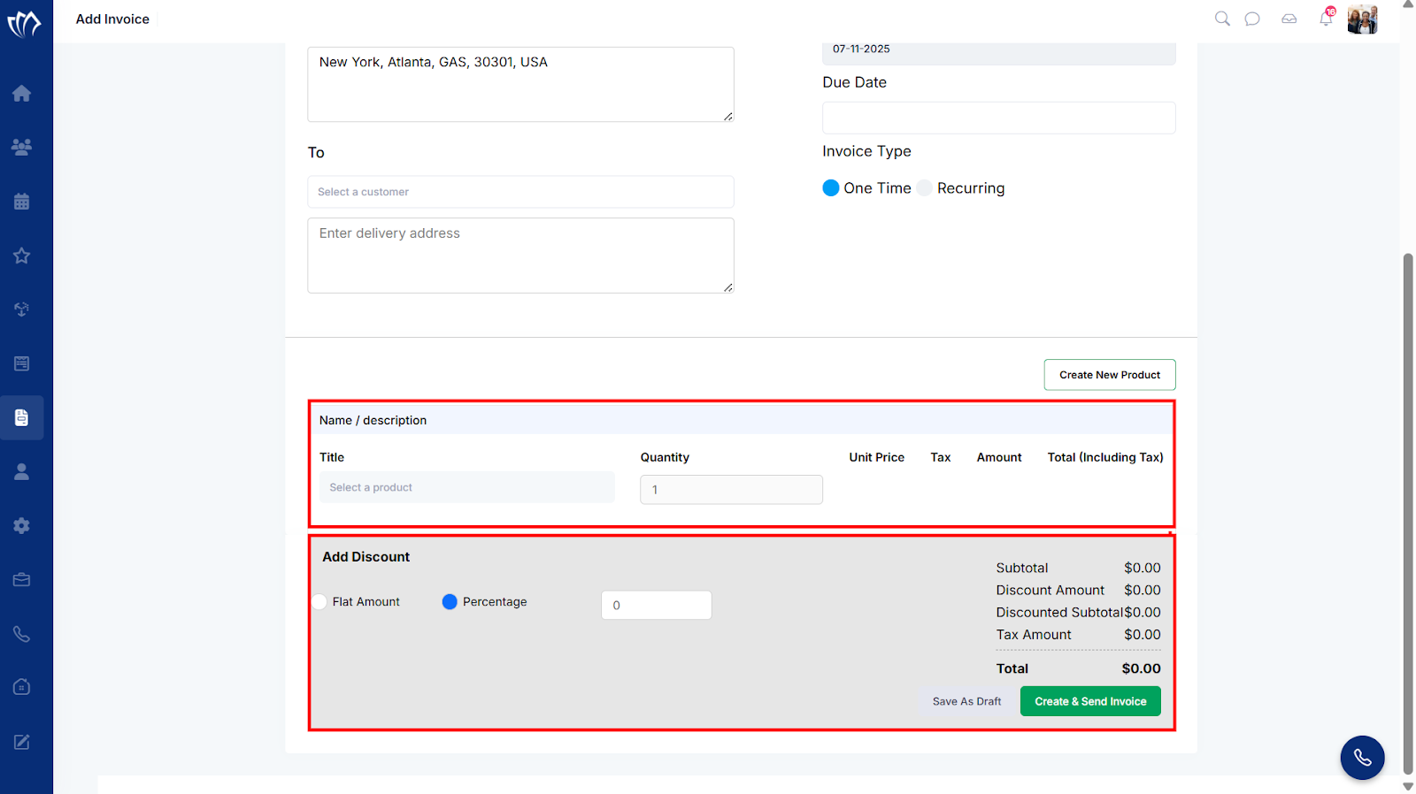Open the star icon in the sidebar
Screen dimensions: 1416x794
click(x=22, y=256)
